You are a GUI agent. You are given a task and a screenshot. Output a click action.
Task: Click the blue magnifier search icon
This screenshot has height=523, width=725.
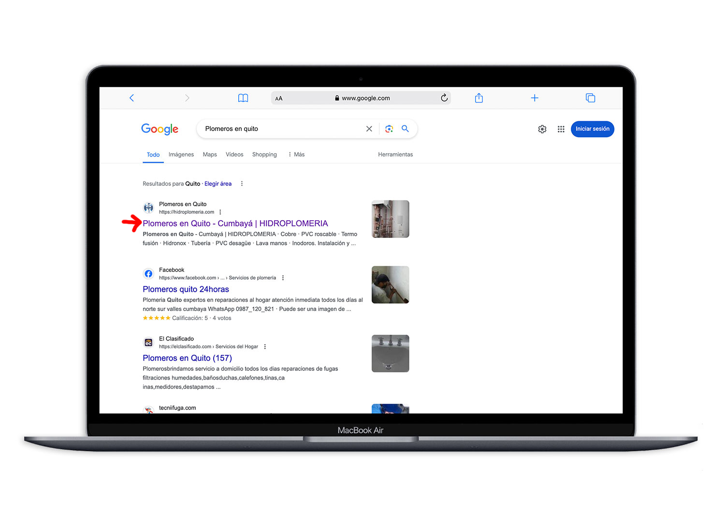click(406, 129)
